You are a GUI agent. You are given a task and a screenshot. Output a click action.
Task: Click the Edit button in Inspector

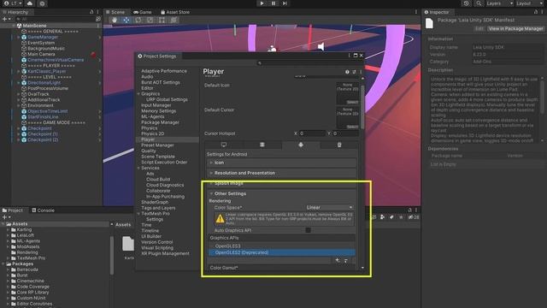tap(479, 28)
